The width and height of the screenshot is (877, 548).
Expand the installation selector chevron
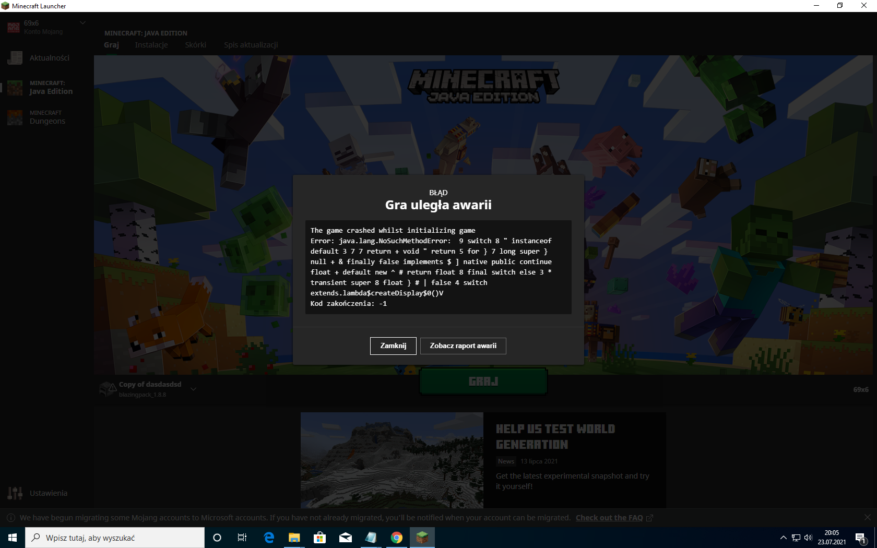tap(193, 389)
